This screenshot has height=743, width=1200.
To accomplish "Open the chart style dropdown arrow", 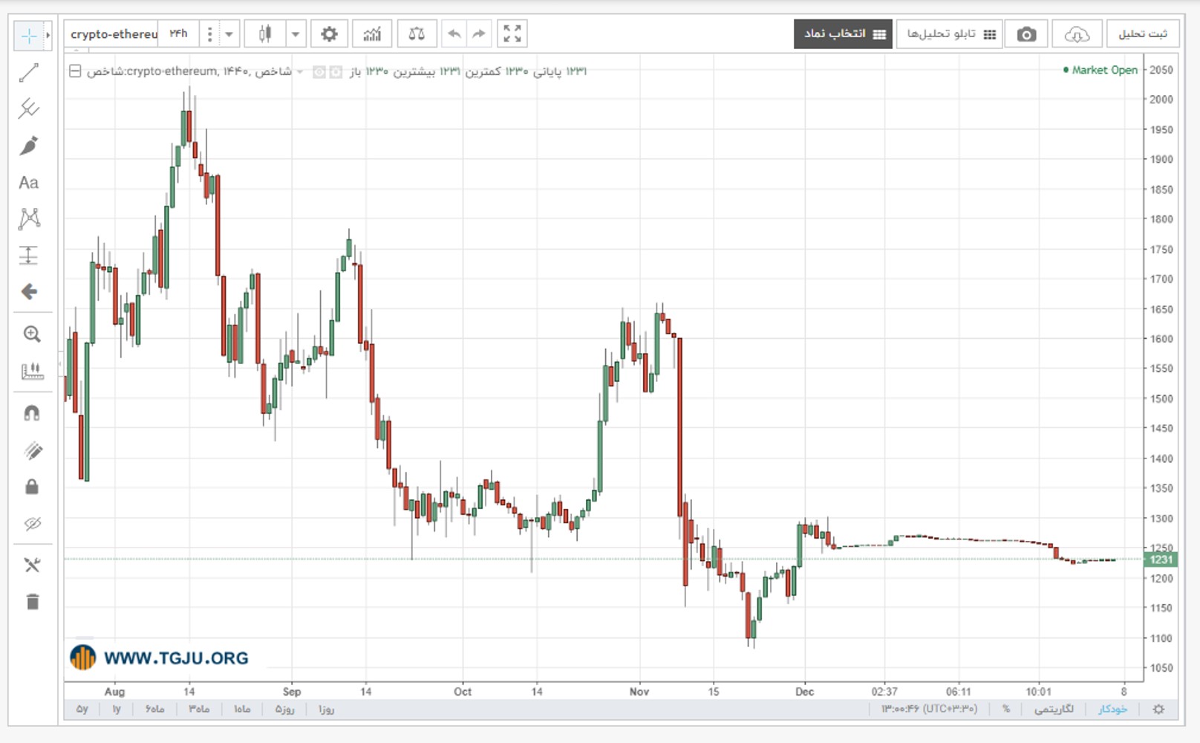I will 296,34.
